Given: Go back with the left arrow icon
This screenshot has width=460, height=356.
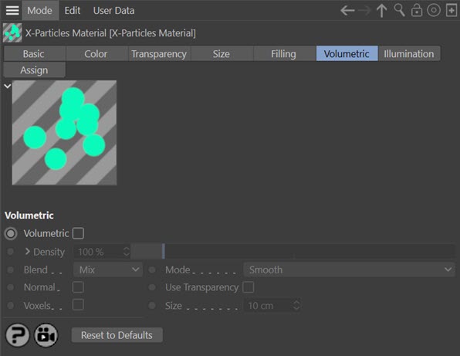Looking at the screenshot, I should click(x=347, y=11).
